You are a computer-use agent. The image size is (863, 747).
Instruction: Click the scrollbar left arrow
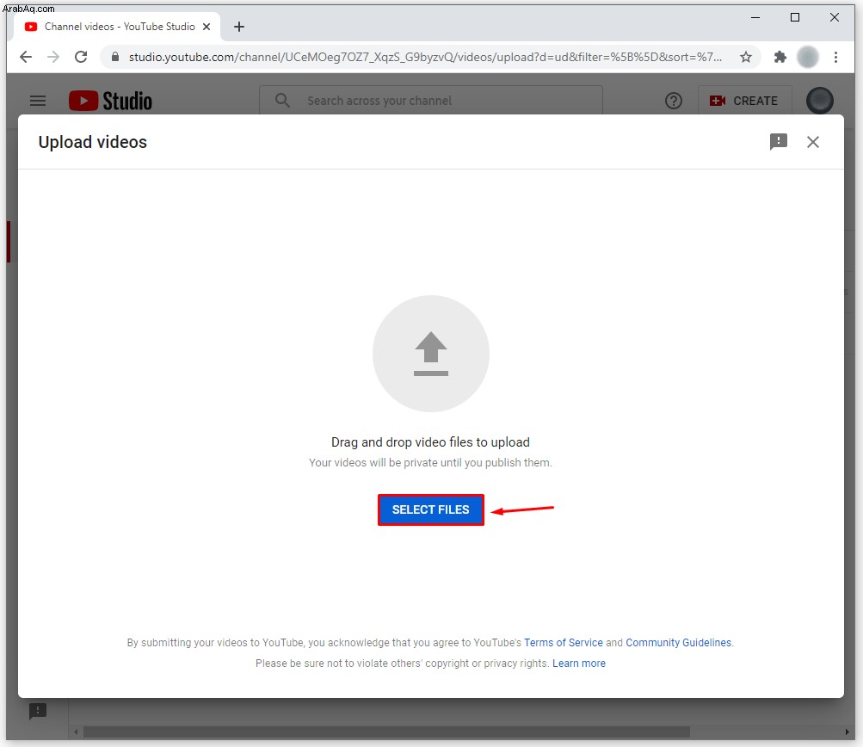(x=76, y=732)
